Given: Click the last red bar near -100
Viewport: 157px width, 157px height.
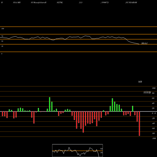Looking at the screenshot, I should [139, 124].
